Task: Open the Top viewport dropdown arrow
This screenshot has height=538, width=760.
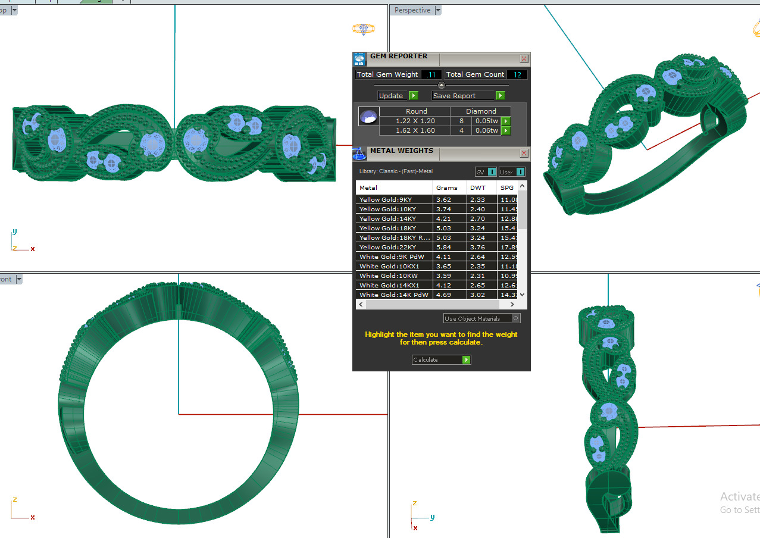Action: point(14,10)
